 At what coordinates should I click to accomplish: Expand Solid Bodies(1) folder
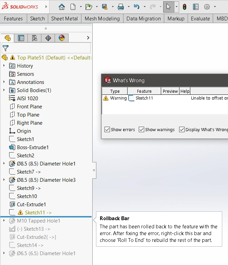(4, 90)
